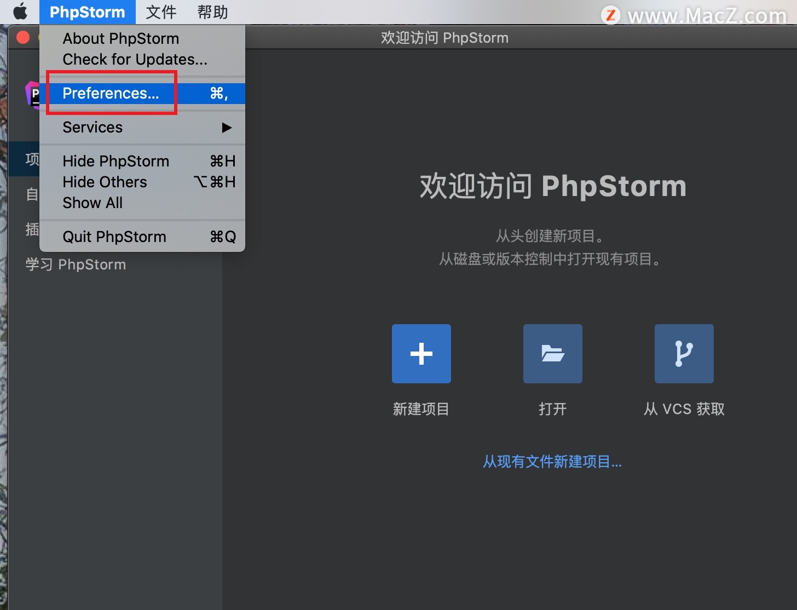Open the 帮助 menu
This screenshot has height=610, width=797.
pos(212,12)
